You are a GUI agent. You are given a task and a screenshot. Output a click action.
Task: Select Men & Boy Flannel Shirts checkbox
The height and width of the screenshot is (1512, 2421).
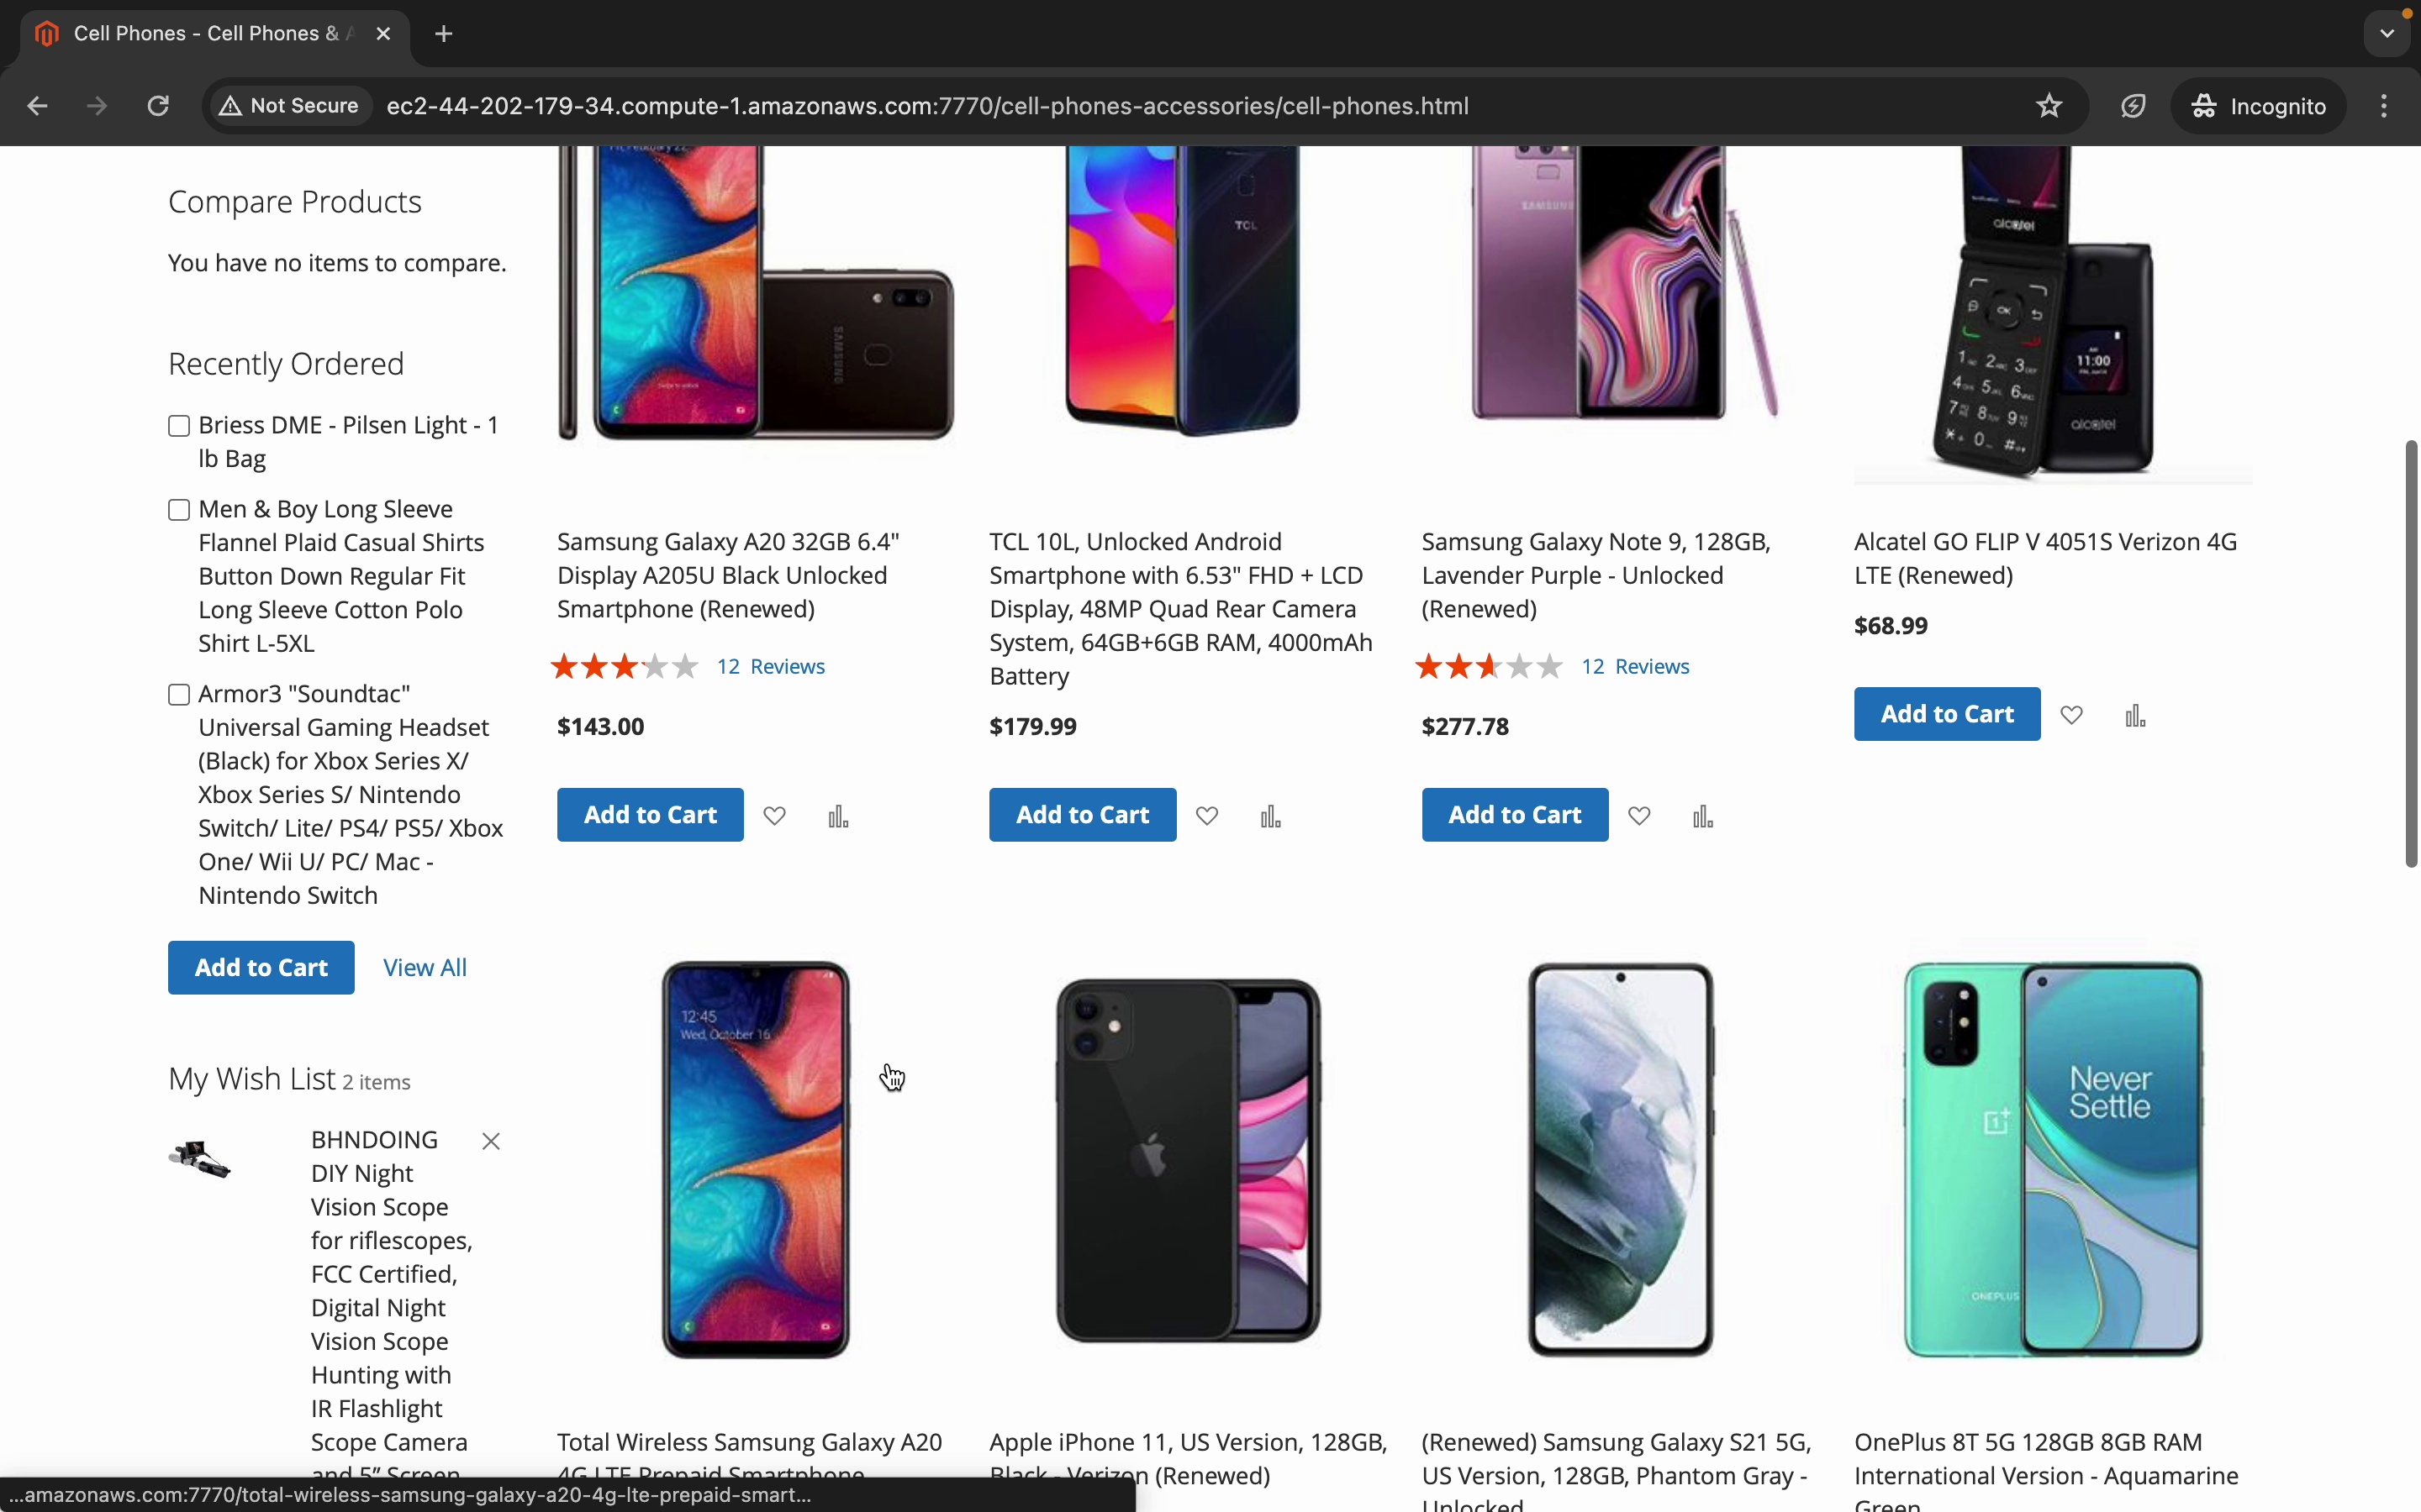click(179, 510)
